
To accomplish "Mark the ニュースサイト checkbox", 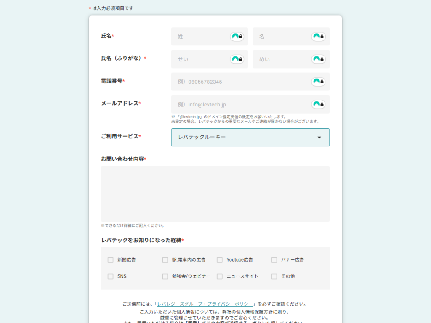I will coord(220,276).
